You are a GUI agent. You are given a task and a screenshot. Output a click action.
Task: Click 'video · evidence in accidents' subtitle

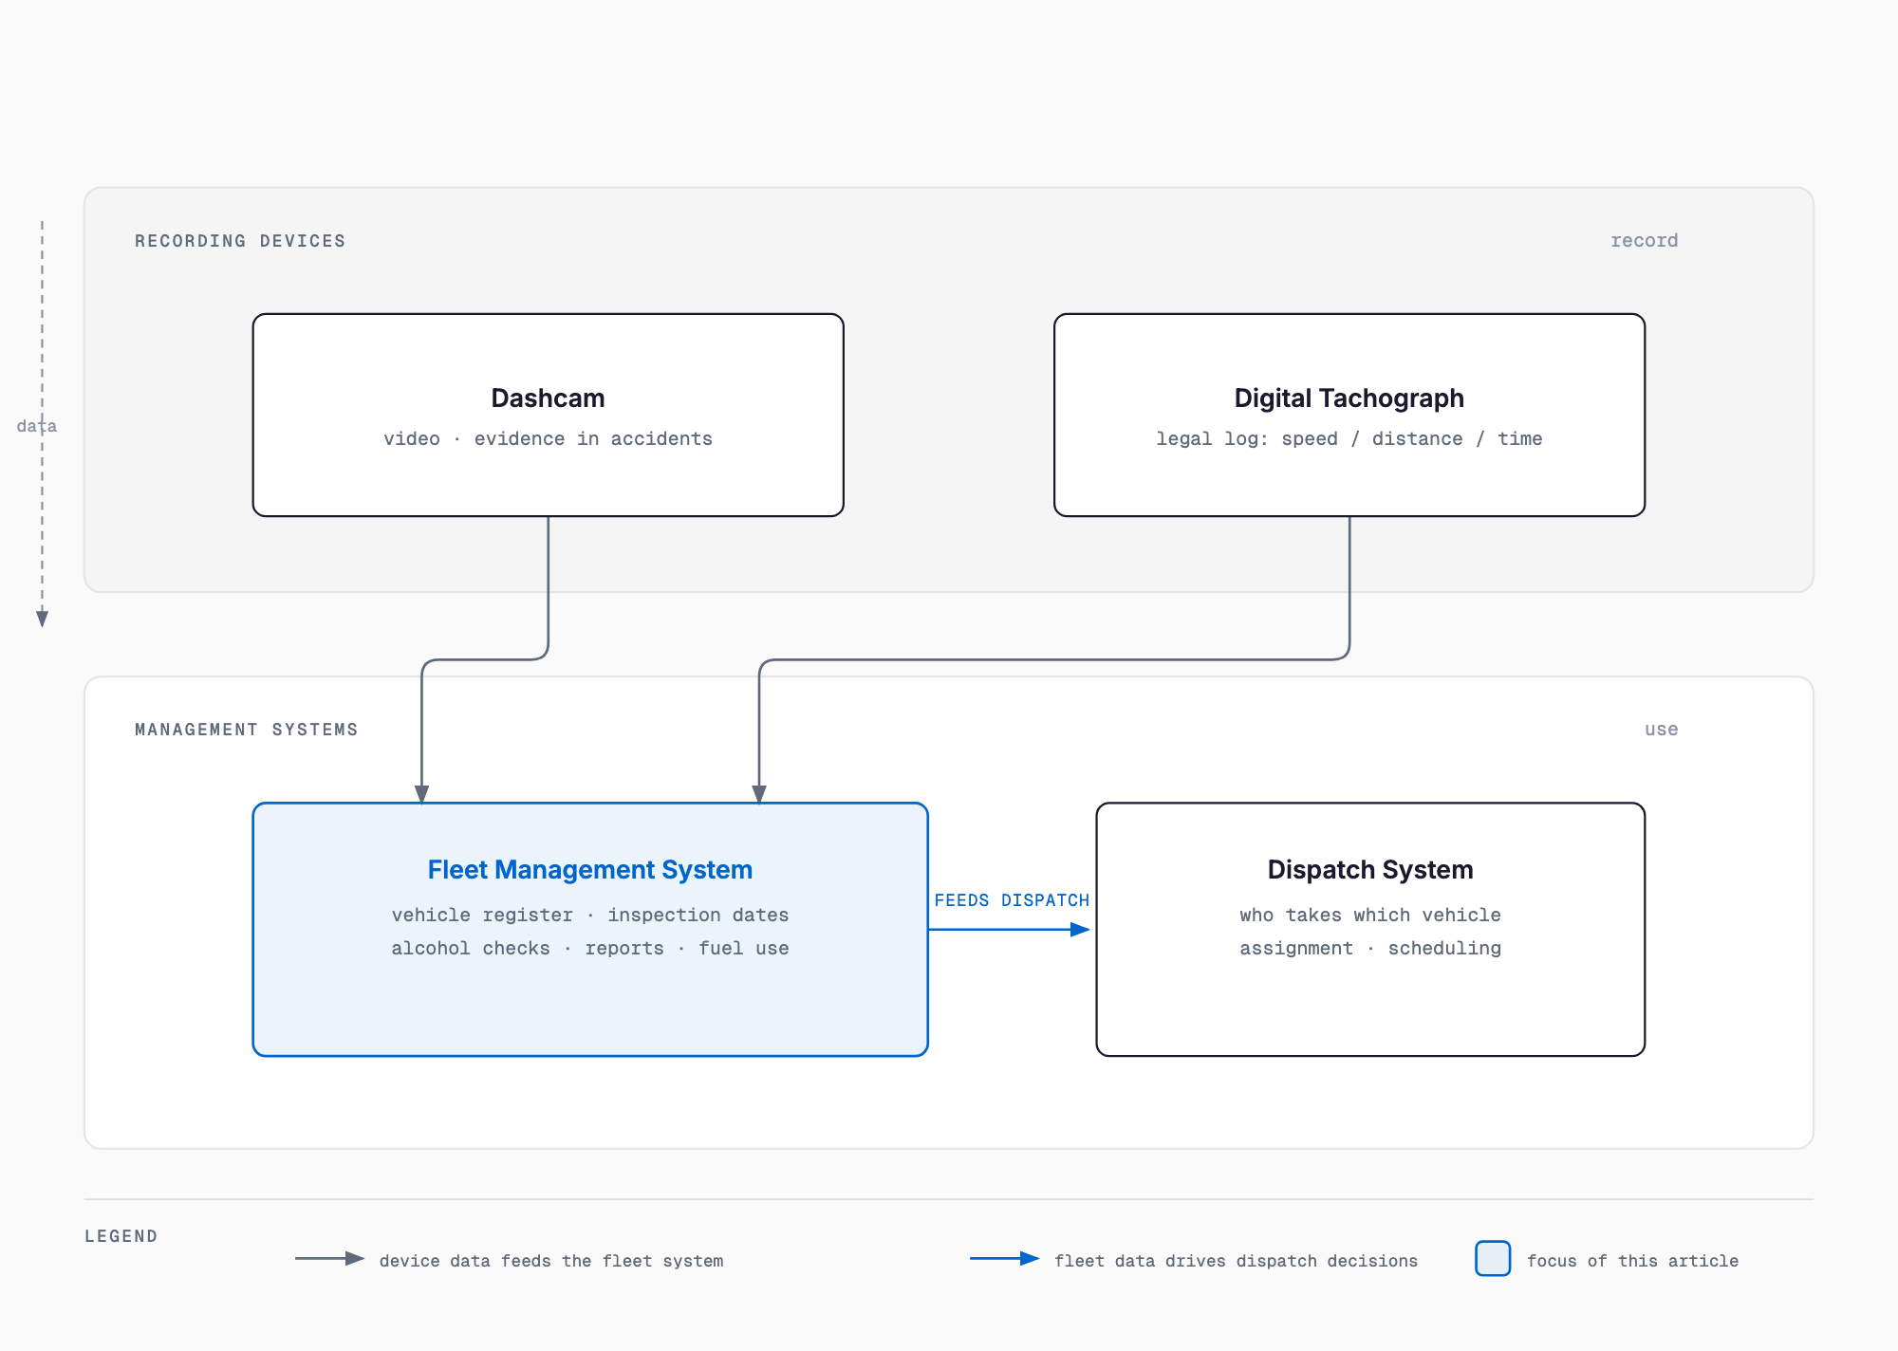548,438
